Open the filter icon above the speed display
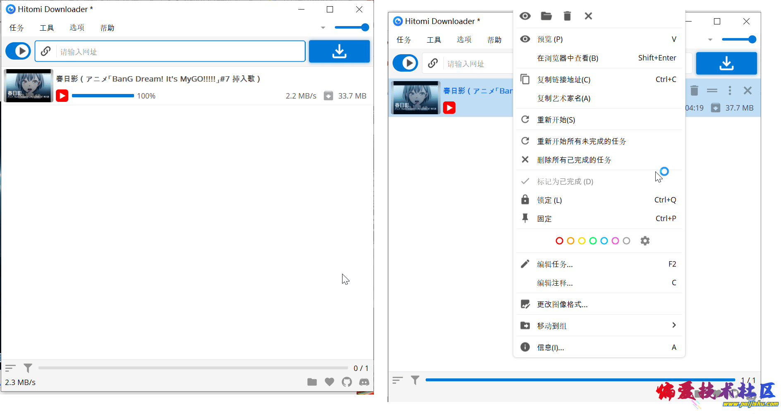The image size is (781, 414). [27, 368]
